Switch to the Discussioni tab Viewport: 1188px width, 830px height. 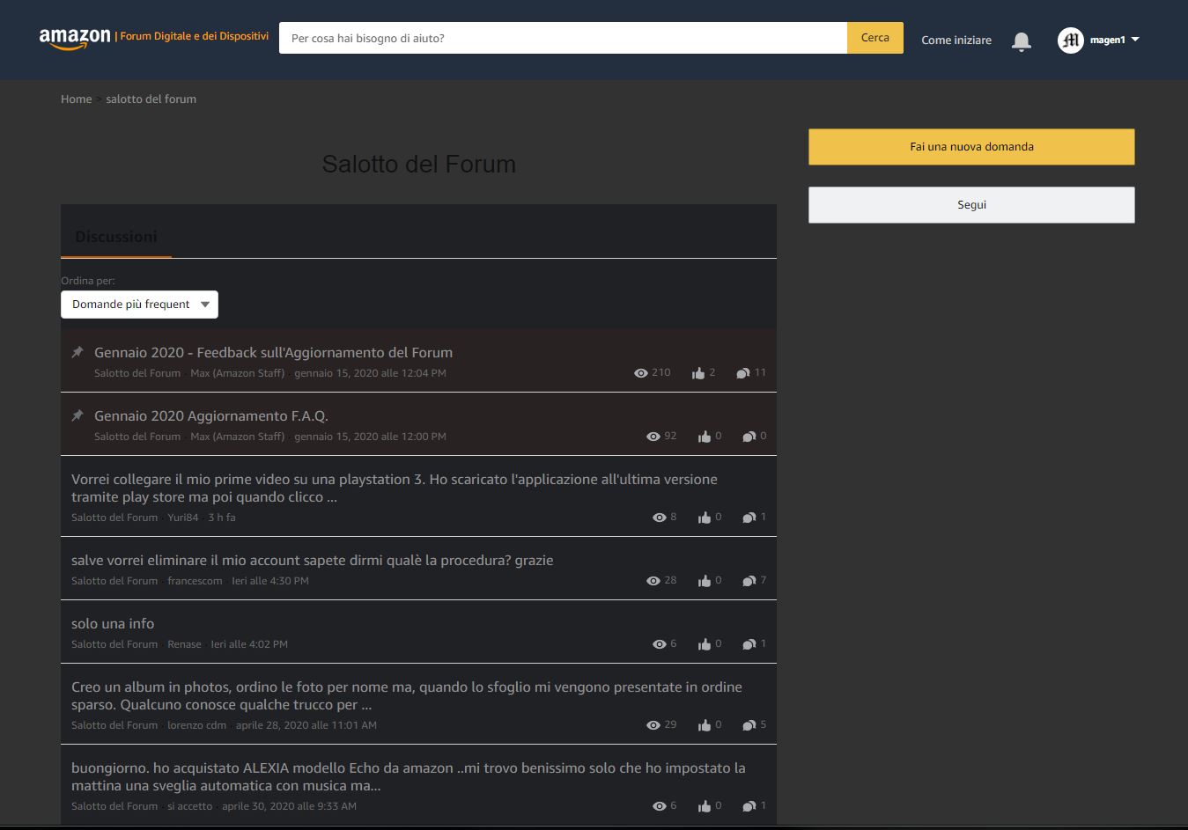pyautogui.click(x=115, y=236)
